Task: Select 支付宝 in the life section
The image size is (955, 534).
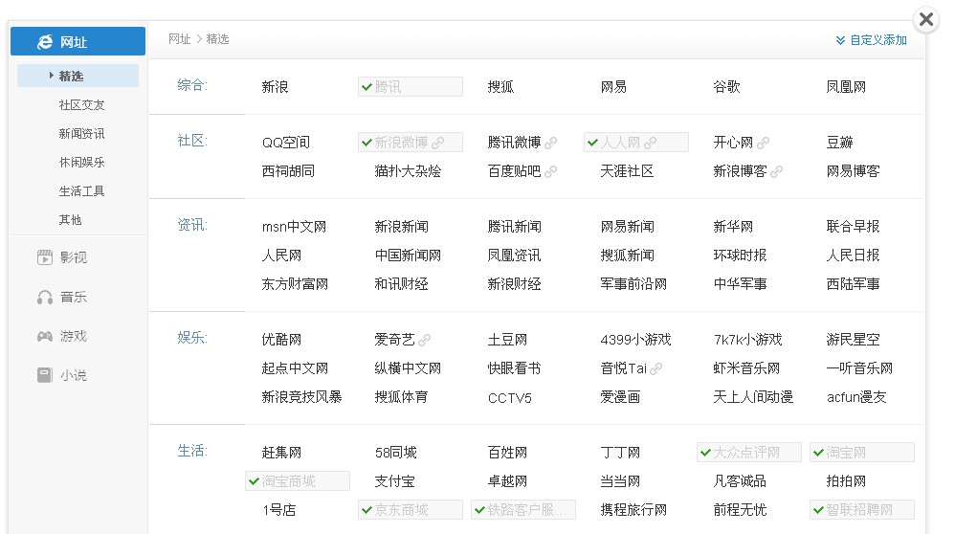Action: 394,481
